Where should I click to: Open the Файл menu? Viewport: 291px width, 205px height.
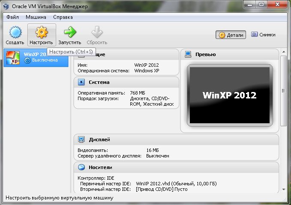(x=13, y=17)
